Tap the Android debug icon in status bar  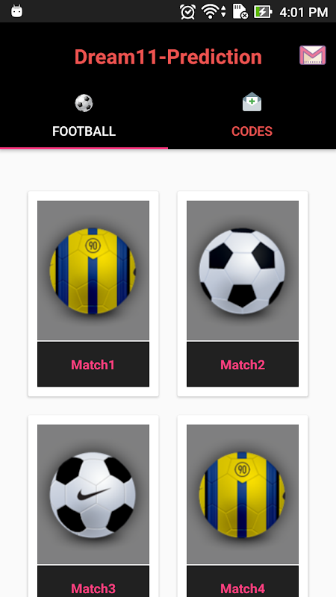pyautogui.click(x=16, y=11)
